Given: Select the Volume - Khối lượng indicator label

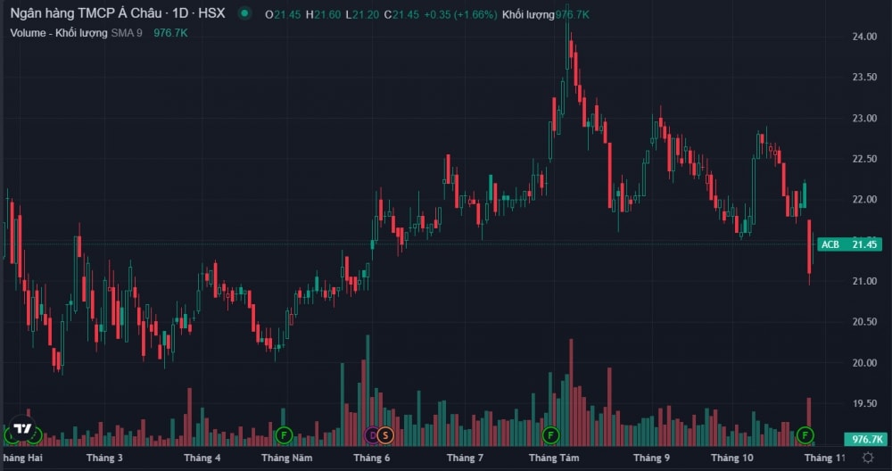Looking at the screenshot, I should [59, 33].
